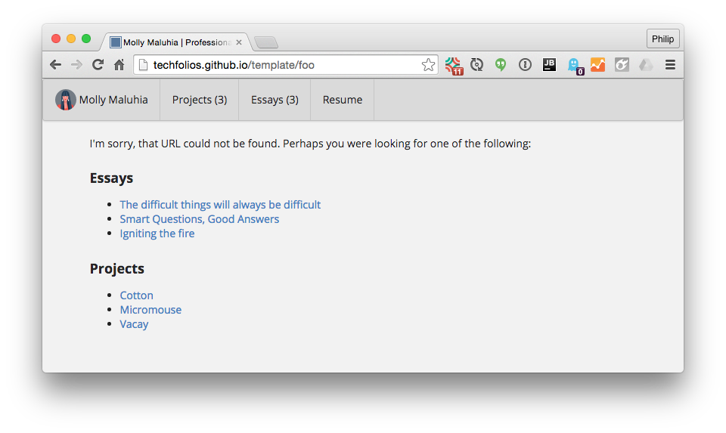
Task: Open the Hangouts extension icon
Action: click(x=501, y=65)
